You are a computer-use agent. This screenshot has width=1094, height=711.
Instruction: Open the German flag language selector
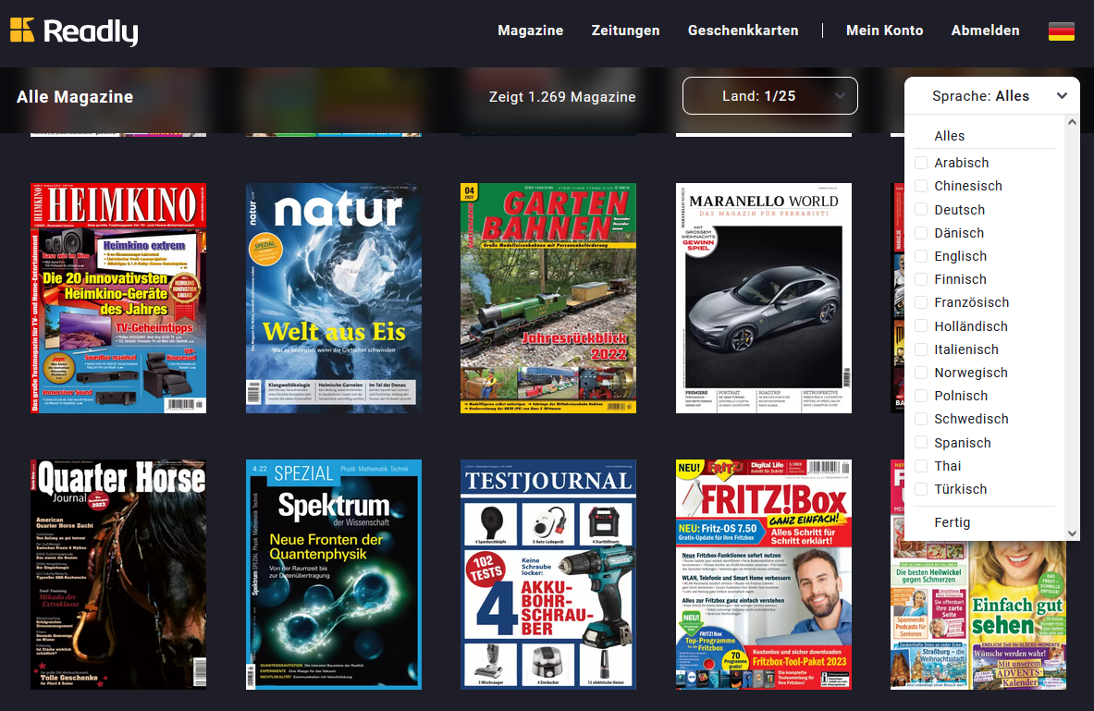pyautogui.click(x=1062, y=31)
